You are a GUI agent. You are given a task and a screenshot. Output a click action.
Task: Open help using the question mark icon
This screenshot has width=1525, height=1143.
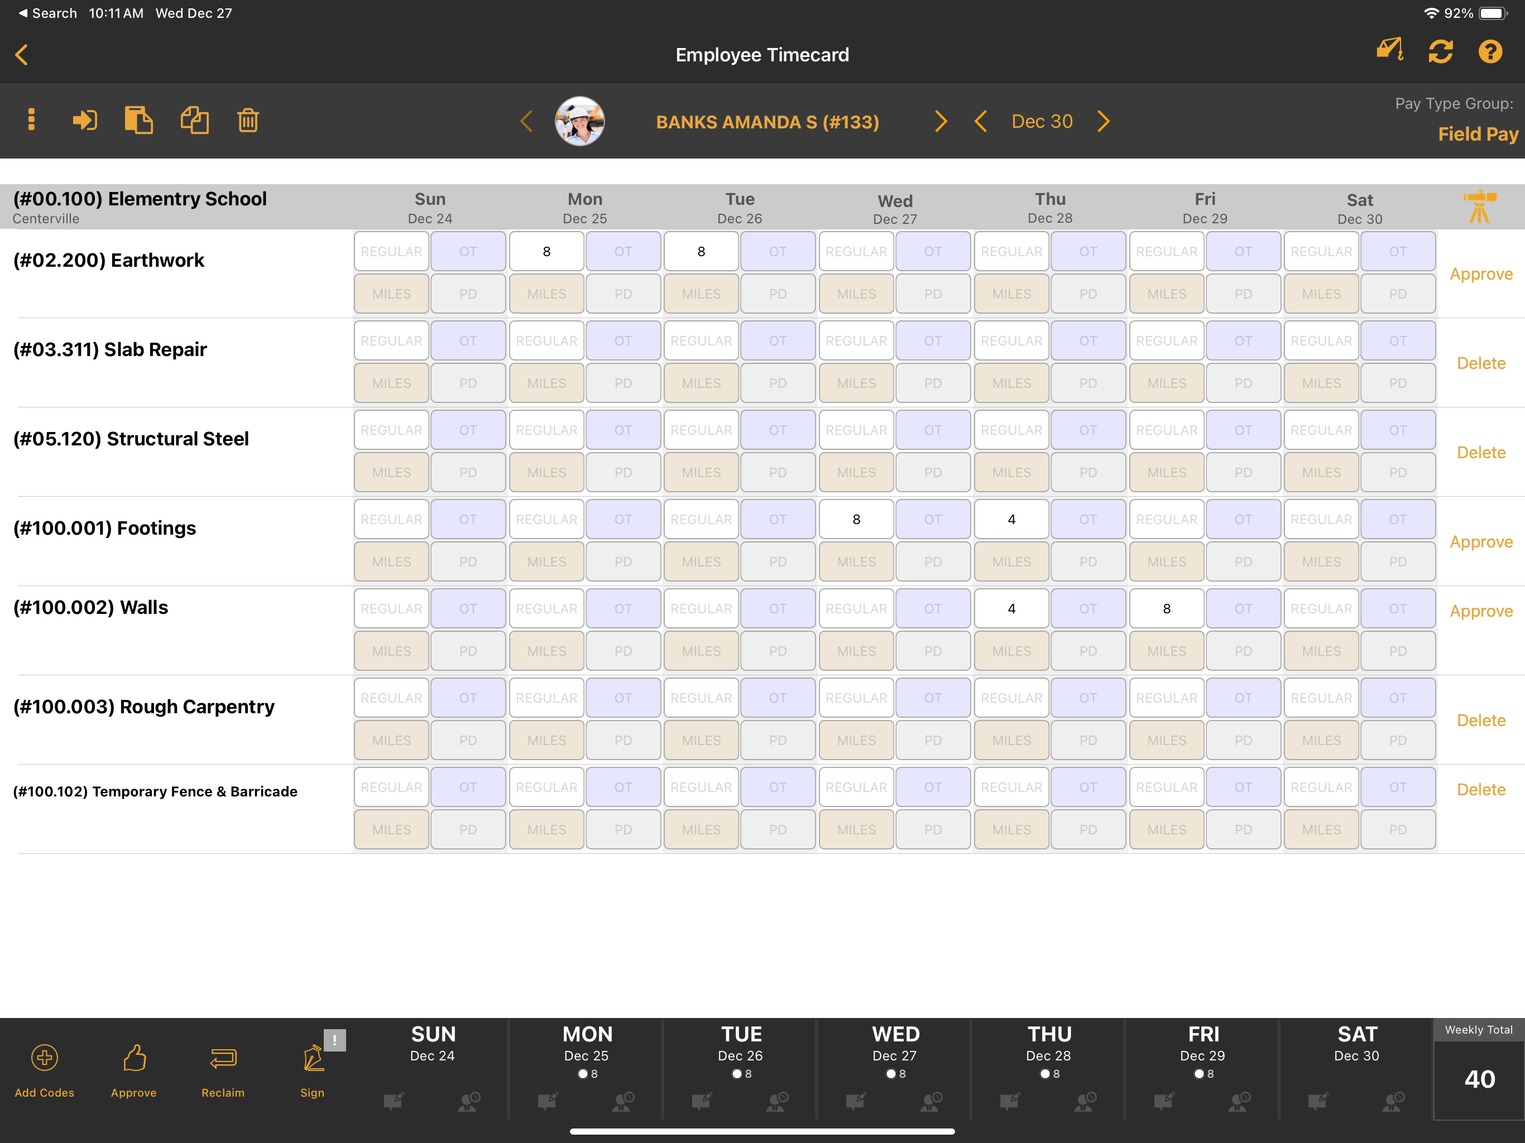pyautogui.click(x=1490, y=52)
